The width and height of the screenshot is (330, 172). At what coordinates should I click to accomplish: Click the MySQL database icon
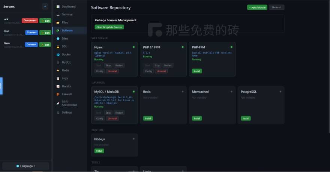(58, 62)
